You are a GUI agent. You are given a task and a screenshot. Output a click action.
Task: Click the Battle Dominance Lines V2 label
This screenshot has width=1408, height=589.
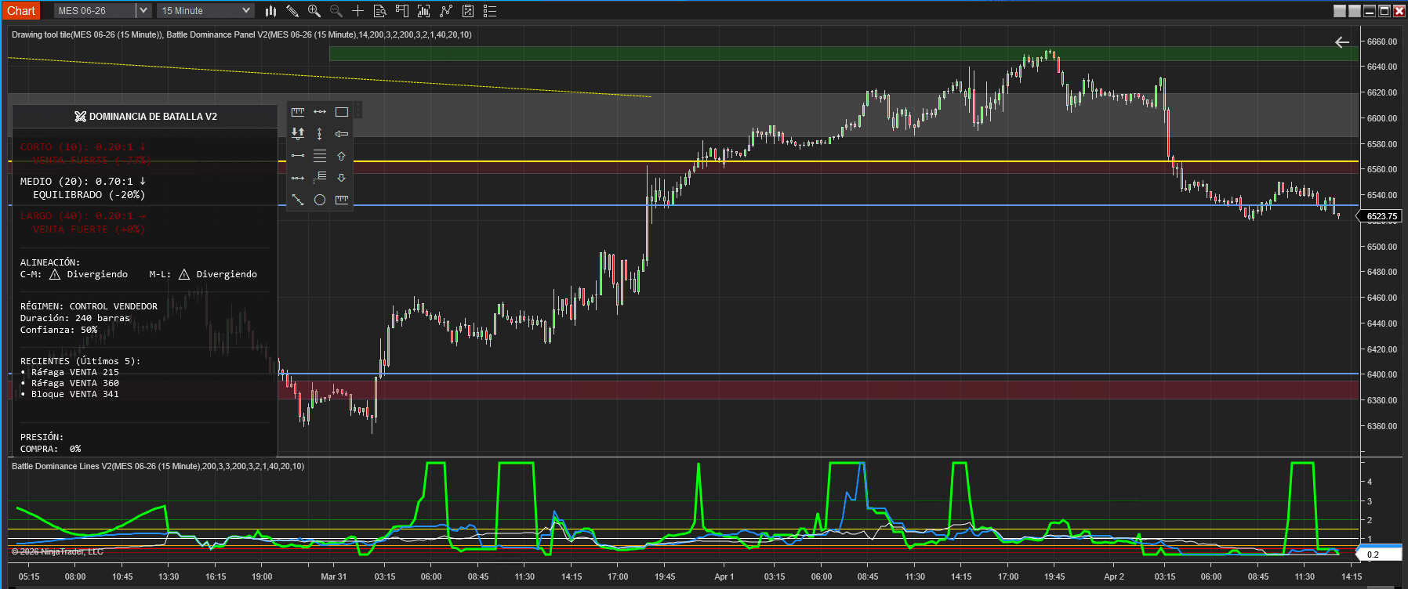(158, 466)
